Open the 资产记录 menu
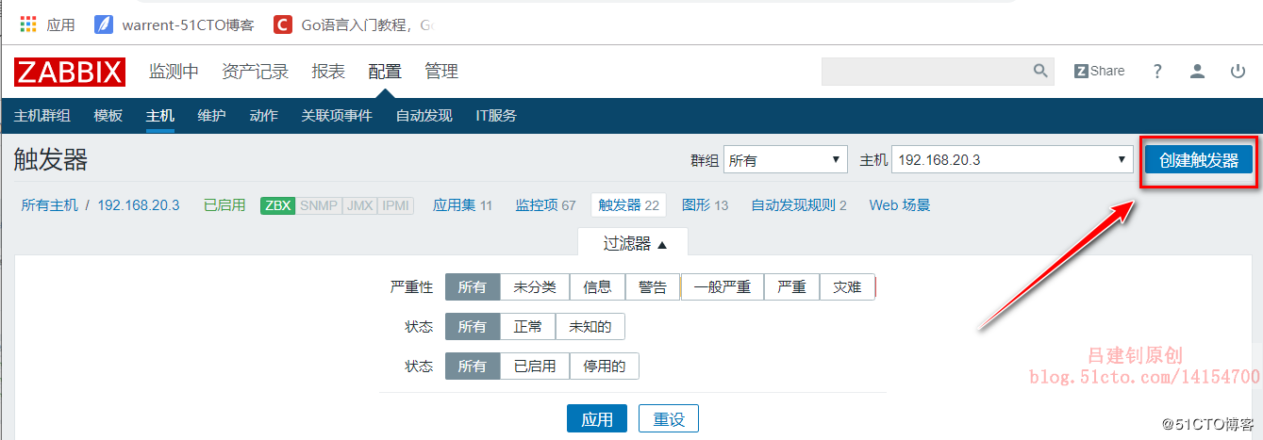This screenshot has height=440, width=1263. 255,72
